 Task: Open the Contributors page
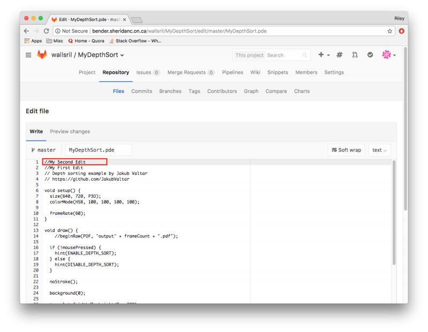(x=222, y=91)
